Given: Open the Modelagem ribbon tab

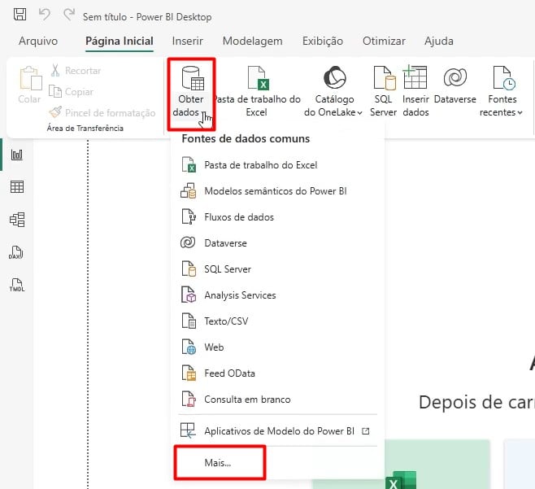Looking at the screenshot, I should (253, 41).
